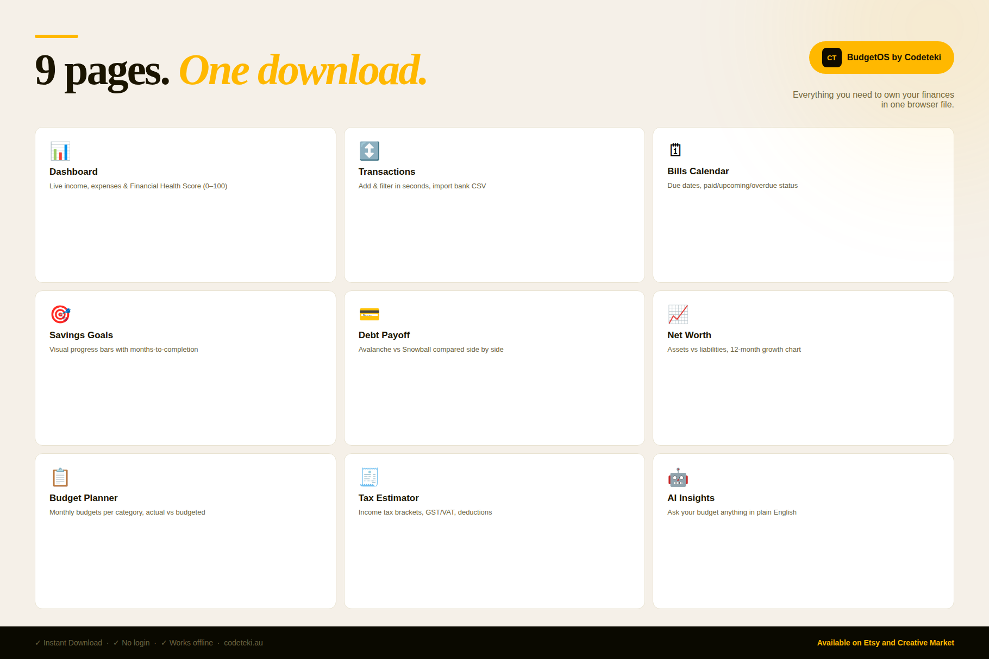Click 'Ask your budget anything in plain English'
989x659 pixels.
click(732, 512)
